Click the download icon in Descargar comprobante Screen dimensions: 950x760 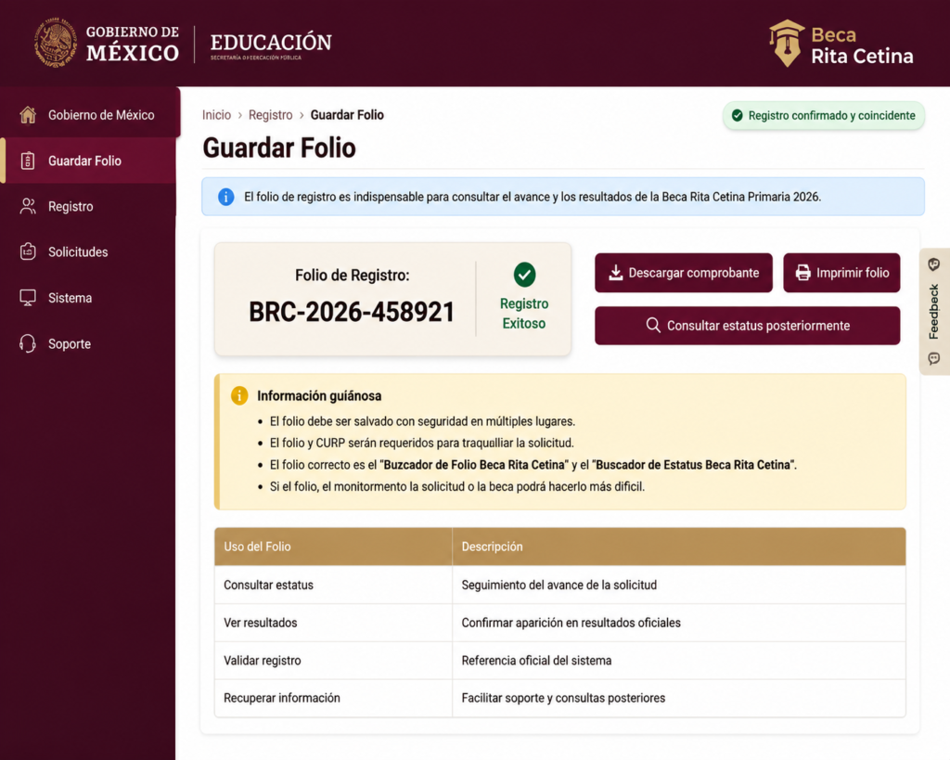click(616, 273)
